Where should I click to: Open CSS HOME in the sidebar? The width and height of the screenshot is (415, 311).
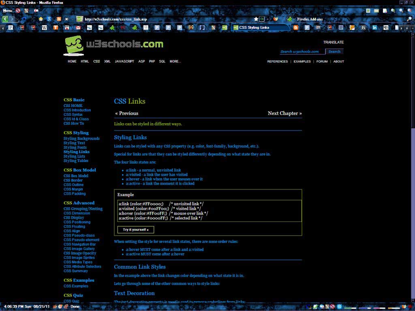point(73,106)
